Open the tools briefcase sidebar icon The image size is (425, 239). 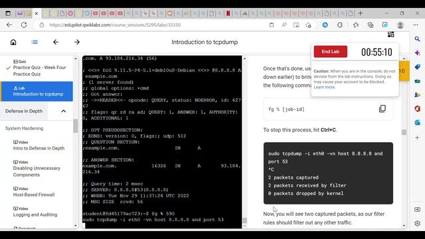click(418, 81)
